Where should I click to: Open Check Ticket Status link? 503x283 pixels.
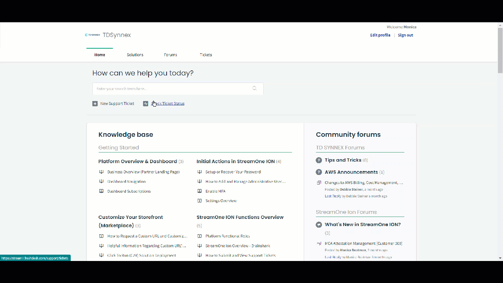[168, 104]
